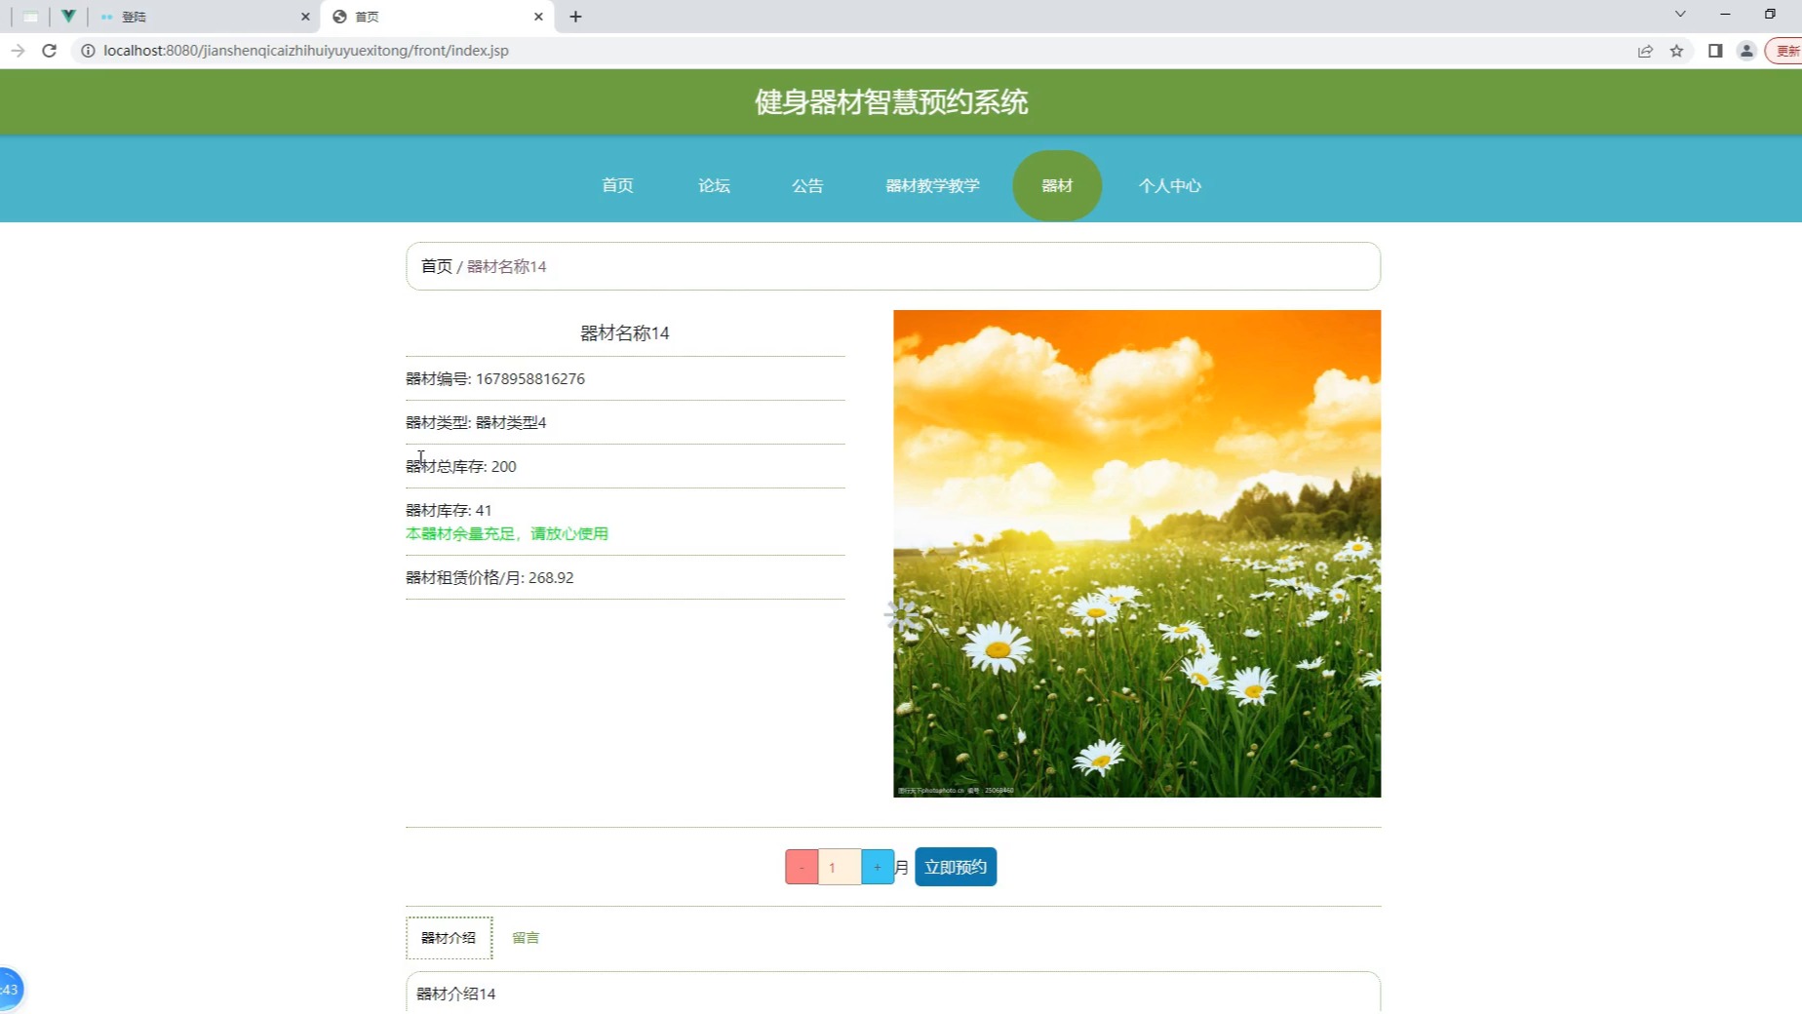Click the rental price 268.92 row

tap(625, 577)
